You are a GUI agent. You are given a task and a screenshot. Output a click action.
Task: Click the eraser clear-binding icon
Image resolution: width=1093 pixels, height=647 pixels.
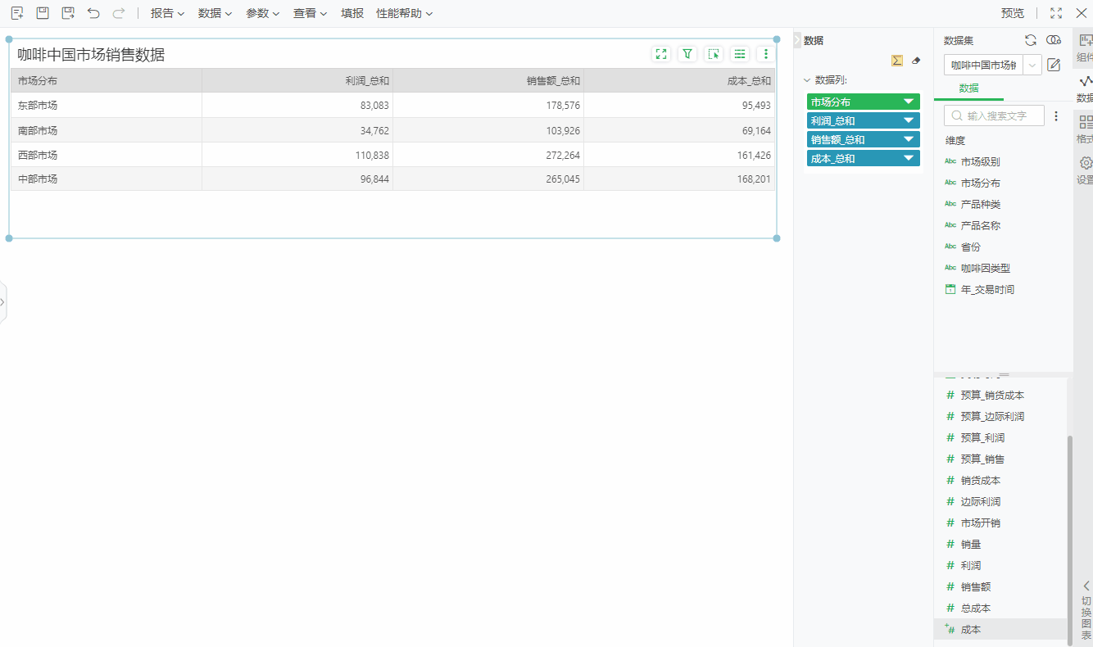coord(916,61)
